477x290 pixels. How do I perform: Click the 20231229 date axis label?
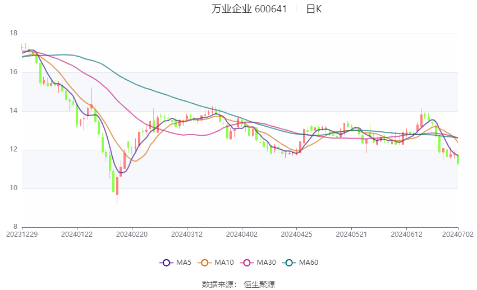click(x=22, y=234)
